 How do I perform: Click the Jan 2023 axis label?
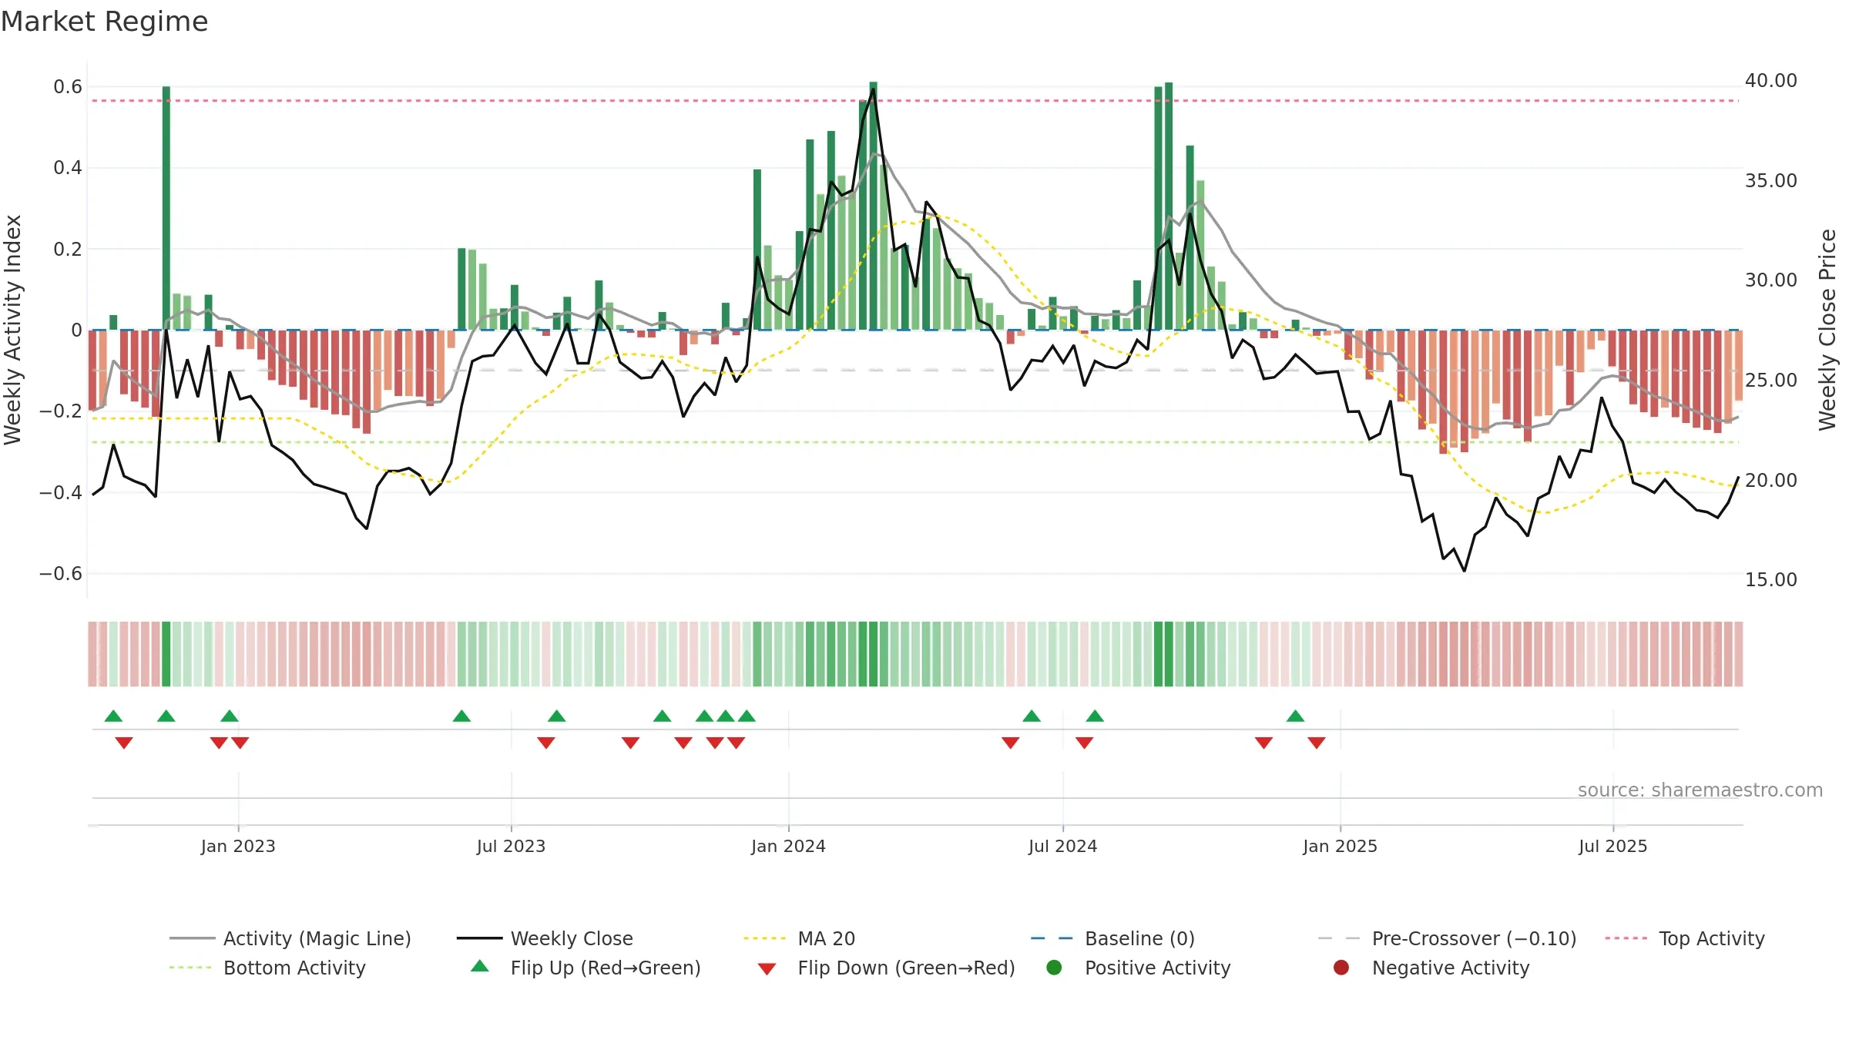[238, 846]
